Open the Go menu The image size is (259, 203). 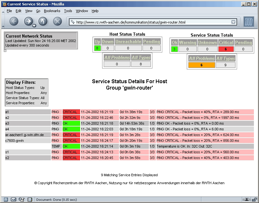click(38, 11)
